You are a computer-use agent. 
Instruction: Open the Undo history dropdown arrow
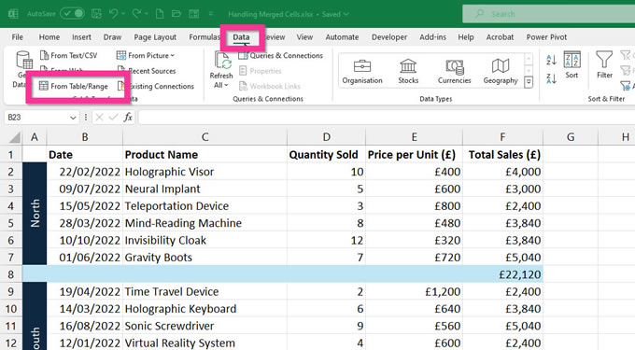[x=123, y=14]
